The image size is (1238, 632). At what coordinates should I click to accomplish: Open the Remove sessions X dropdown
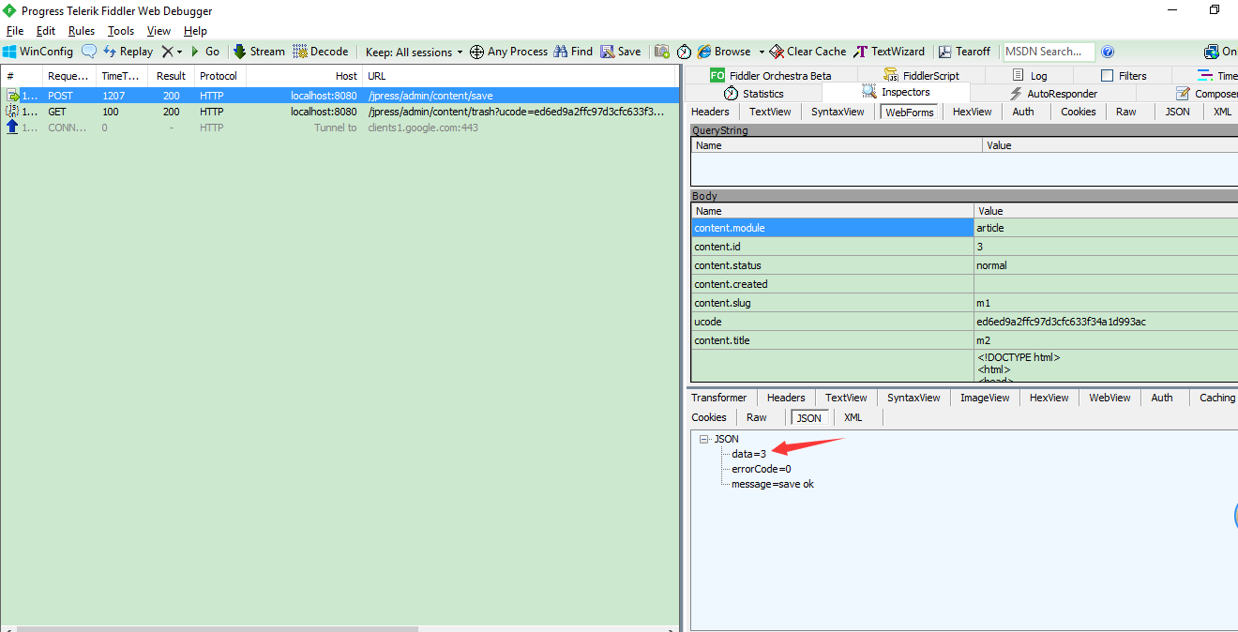point(172,52)
